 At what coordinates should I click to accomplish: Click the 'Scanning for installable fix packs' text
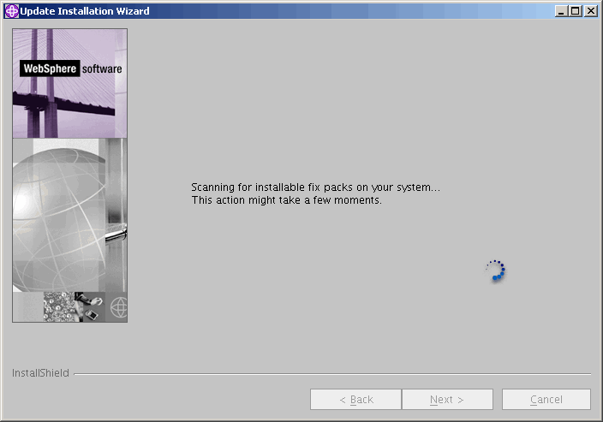click(315, 187)
